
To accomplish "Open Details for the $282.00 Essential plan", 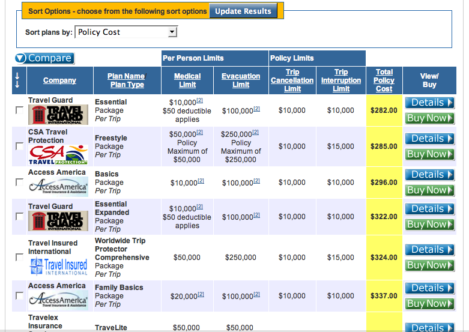I will pyautogui.click(x=429, y=103).
